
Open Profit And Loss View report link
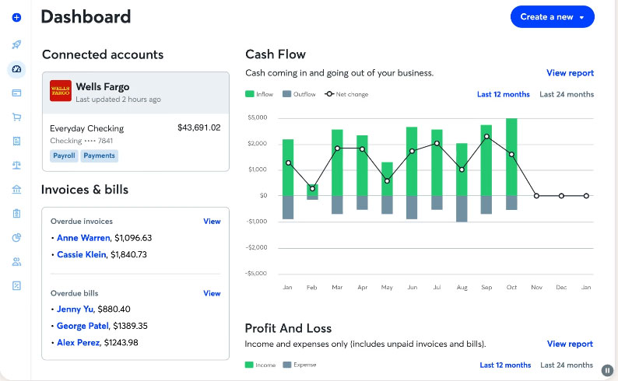570,344
